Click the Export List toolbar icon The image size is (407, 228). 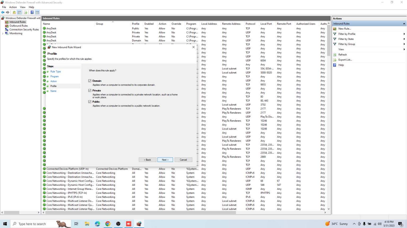click(25, 12)
